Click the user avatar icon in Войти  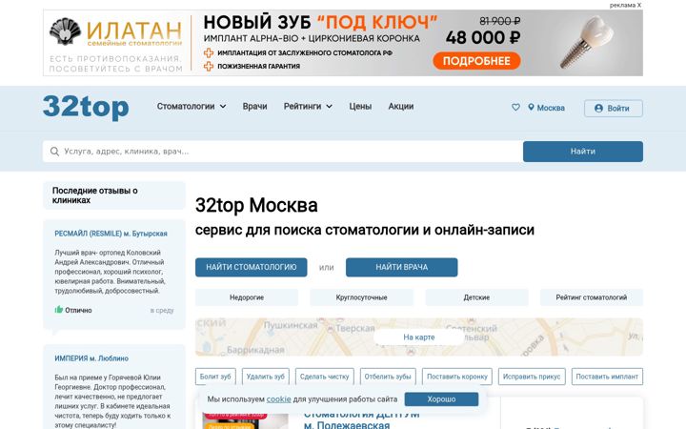tap(598, 108)
